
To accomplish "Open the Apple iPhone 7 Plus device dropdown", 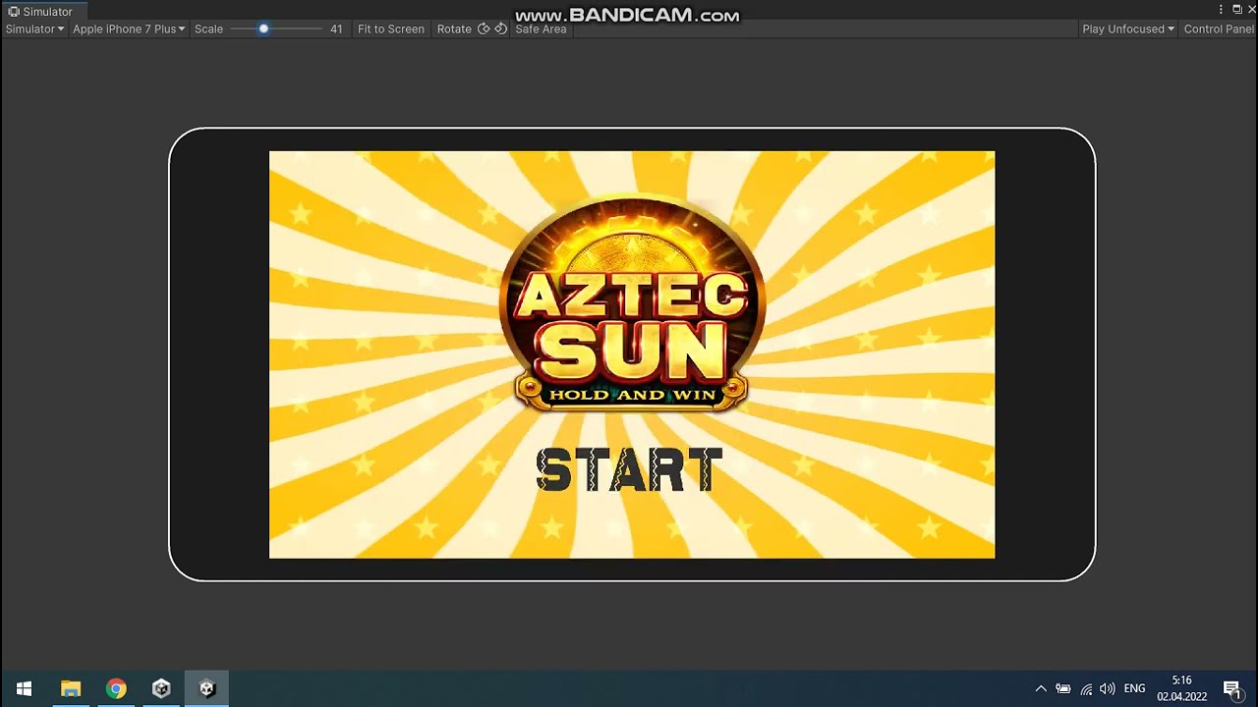I will click(x=129, y=29).
